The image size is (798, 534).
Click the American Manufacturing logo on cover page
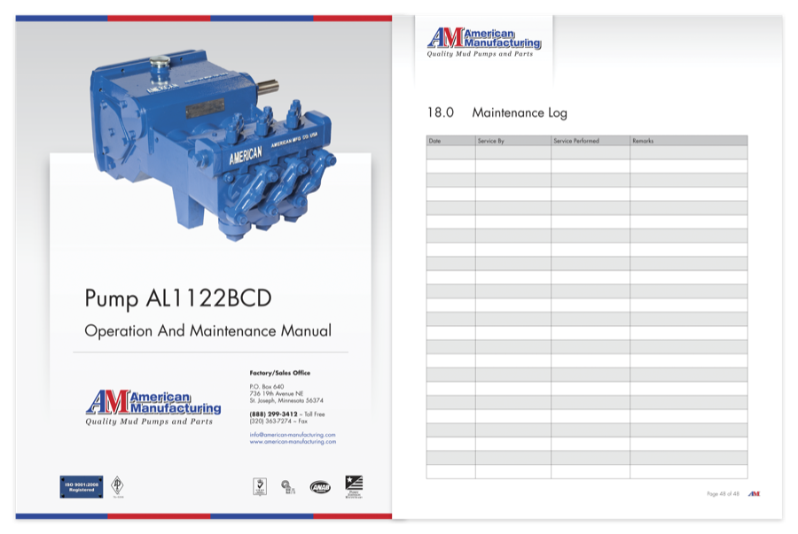(153, 407)
